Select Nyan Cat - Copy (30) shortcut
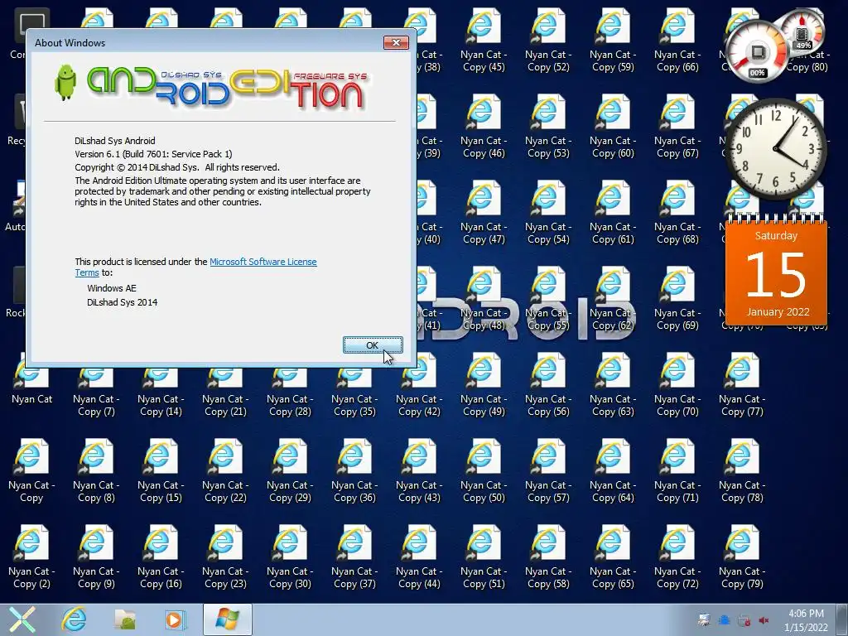Image resolution: width=848 pixels, height=636 pixels. [x=290, y=557]
